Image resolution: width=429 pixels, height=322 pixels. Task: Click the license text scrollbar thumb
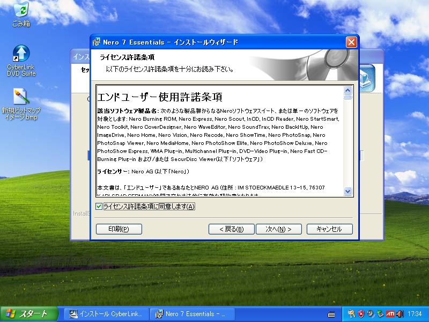click(347, 97)
